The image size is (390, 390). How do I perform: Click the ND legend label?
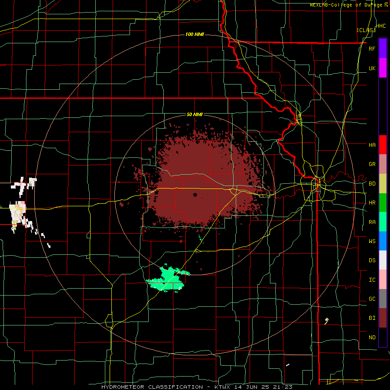click(372, 337)
